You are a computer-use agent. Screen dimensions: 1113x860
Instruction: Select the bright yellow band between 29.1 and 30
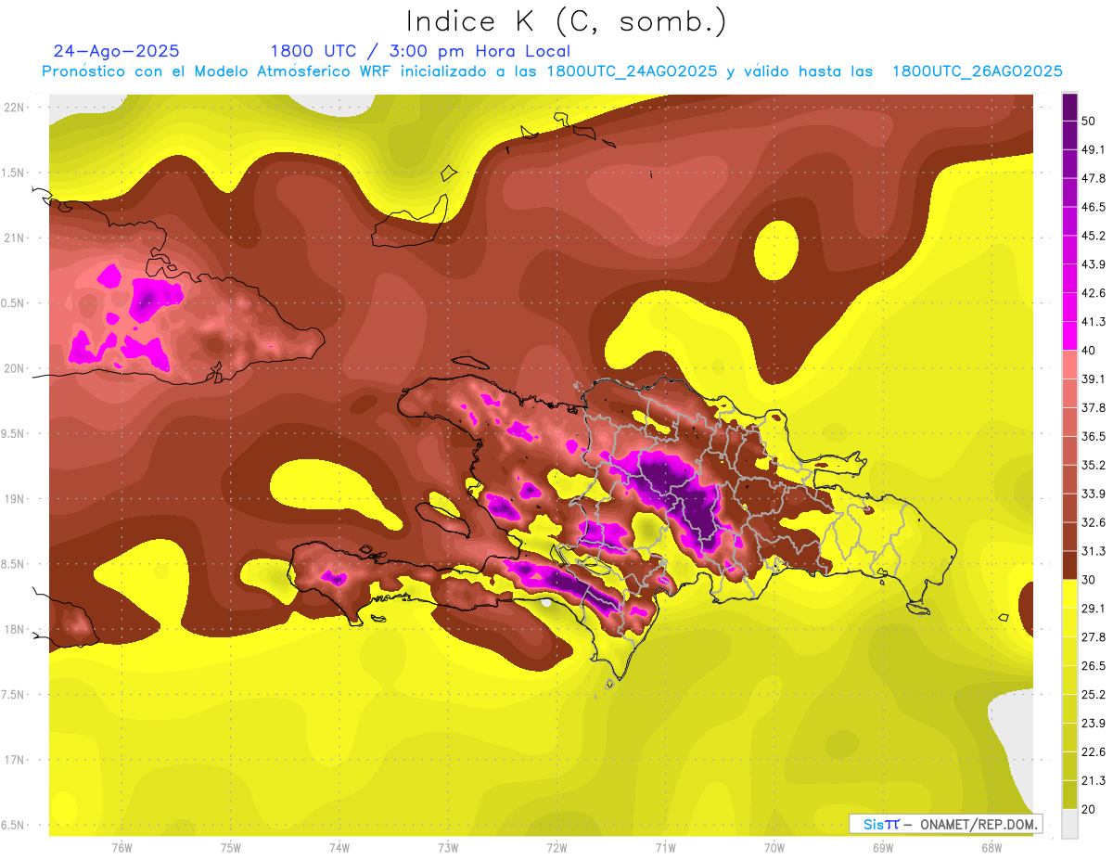pyautogui.click(x=1069, y=594)
